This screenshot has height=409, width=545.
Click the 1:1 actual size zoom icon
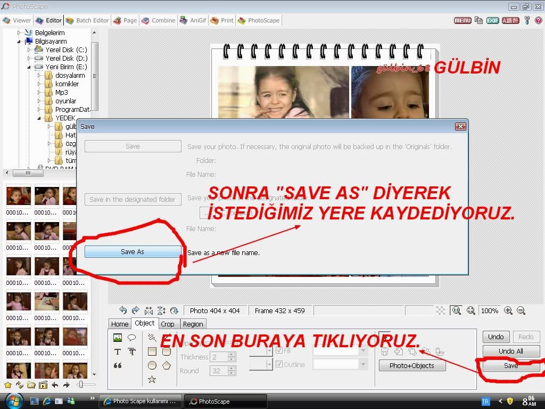[x=456, y=310]
